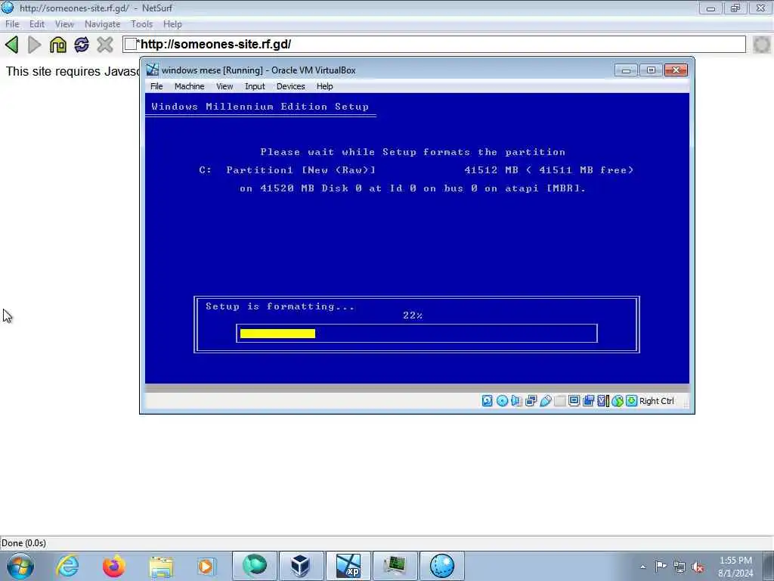Click the VirtualBox title bar window icon
Screen dimensions: 774x581
153,70
